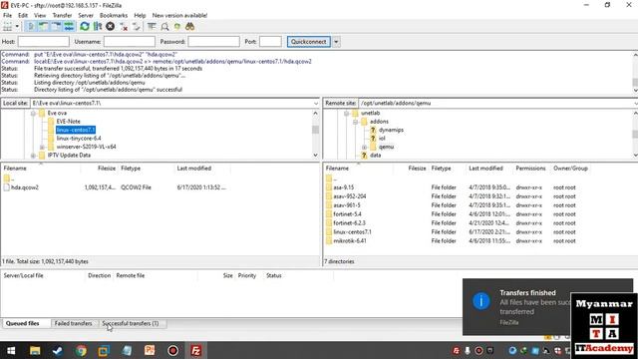This screenshot has height=359, width=638.
Task: Toggle local directory tree display
Action: pos(44,27)
